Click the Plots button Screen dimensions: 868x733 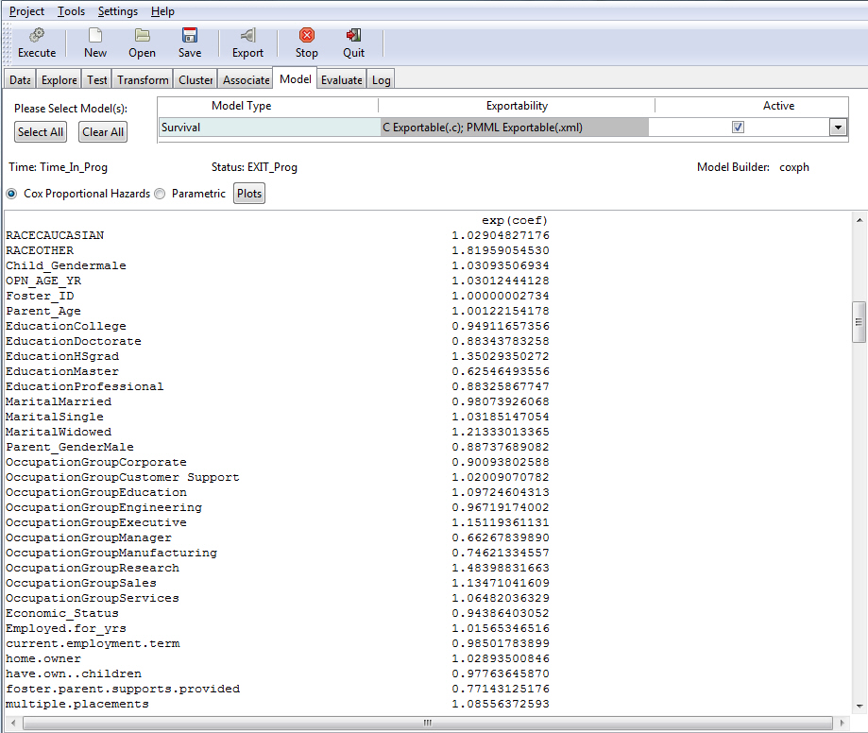[249, 194]
